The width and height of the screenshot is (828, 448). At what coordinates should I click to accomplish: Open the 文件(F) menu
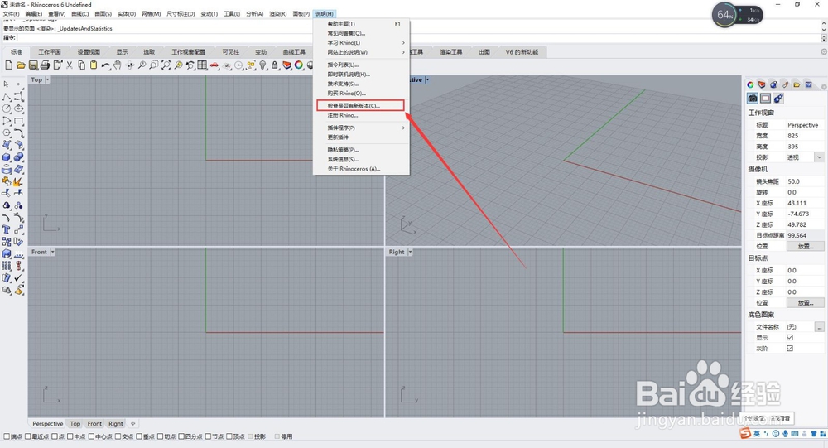(11, 14)
